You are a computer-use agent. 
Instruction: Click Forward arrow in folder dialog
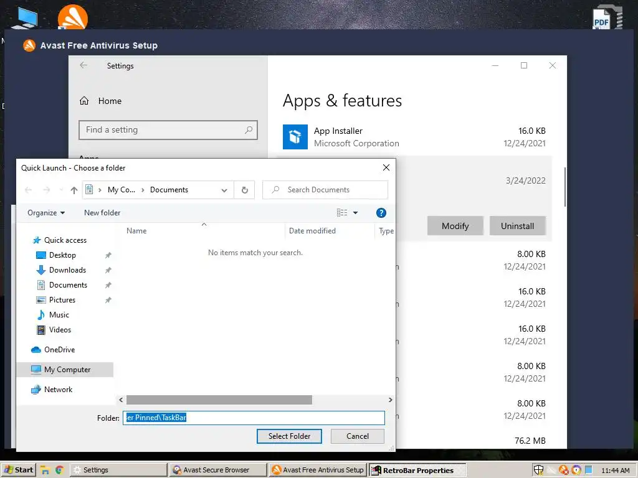47,190
